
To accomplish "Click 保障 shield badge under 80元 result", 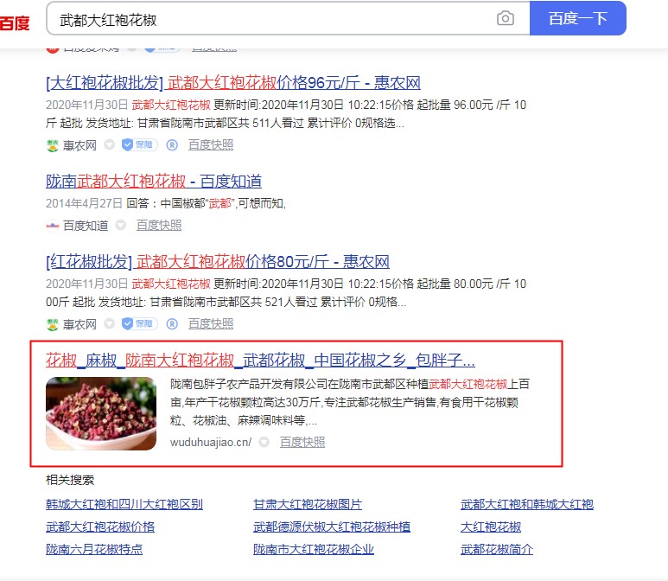I will (140, 324).
